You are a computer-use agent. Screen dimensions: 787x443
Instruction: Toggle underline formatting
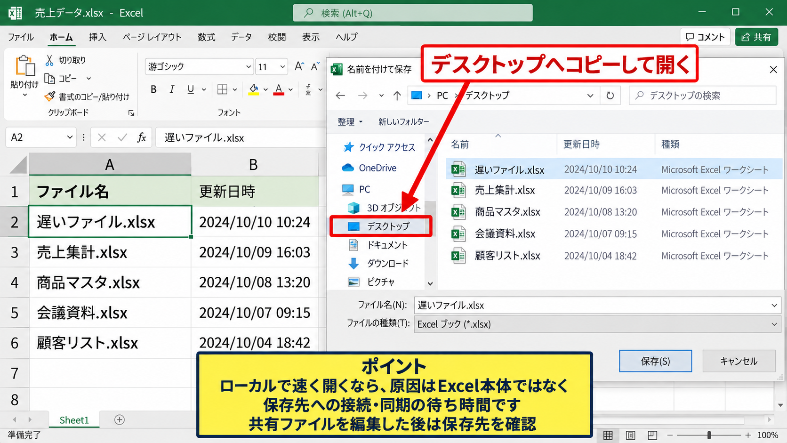point(191,89)
